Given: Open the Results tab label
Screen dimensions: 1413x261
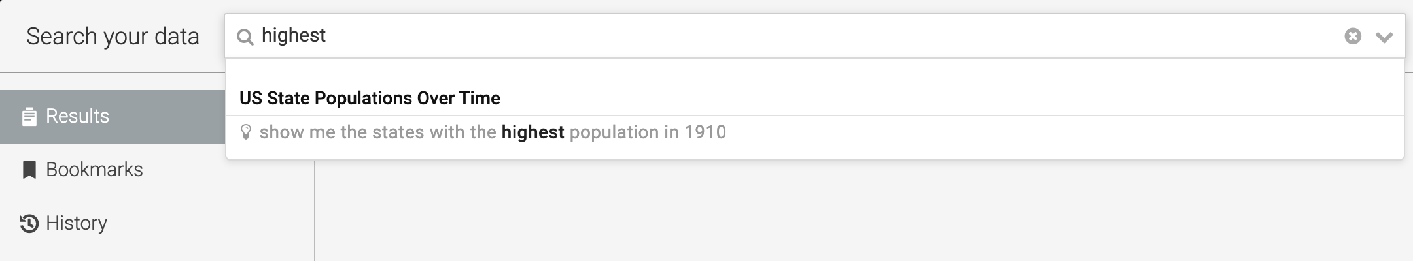Looking at the screenshot, I should pyautogui.click(x=77, y=116).
